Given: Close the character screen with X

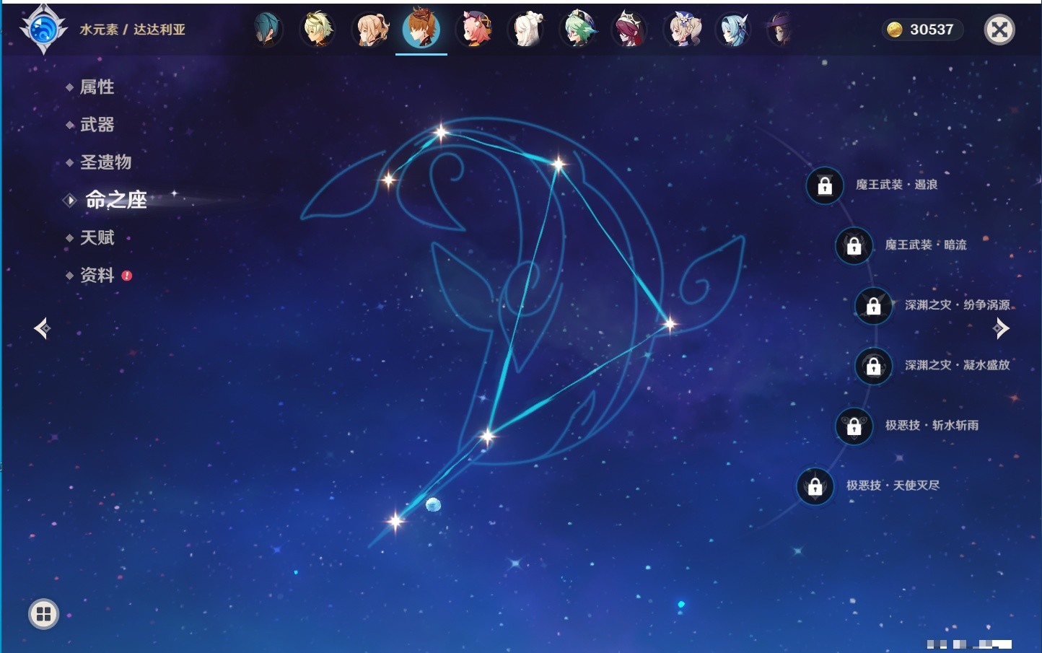Looking at the screenshot, I should point(999,30).
